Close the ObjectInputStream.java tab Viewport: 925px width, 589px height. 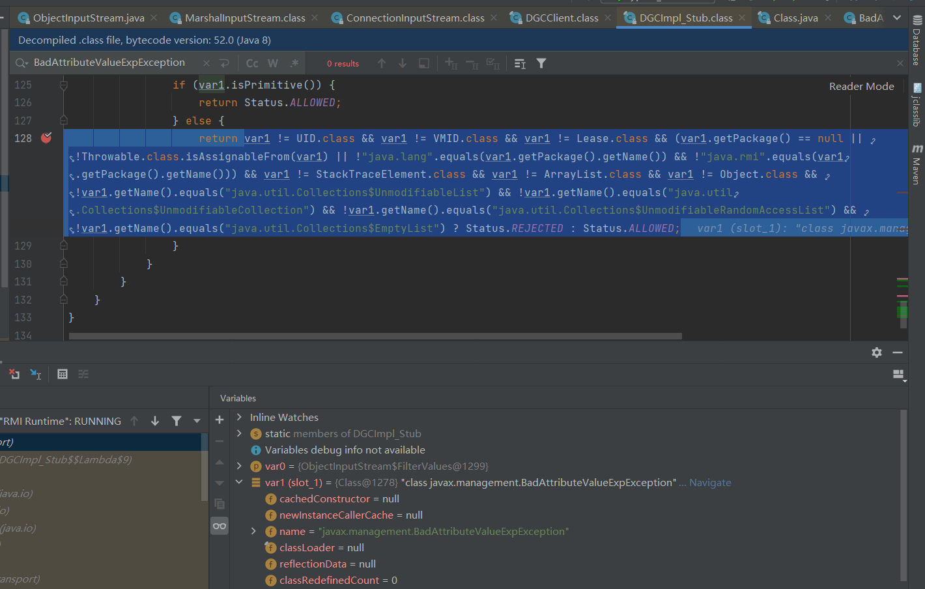(x=154, y=18)
